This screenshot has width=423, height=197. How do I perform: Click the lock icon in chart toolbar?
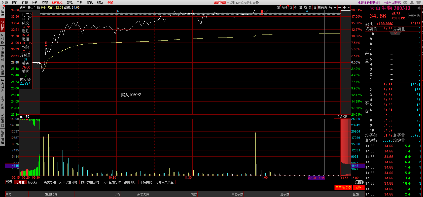pyautogui.click(x=330, y=8)
